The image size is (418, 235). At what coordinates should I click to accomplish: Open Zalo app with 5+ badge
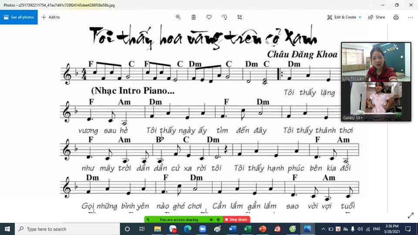point(173,229)
